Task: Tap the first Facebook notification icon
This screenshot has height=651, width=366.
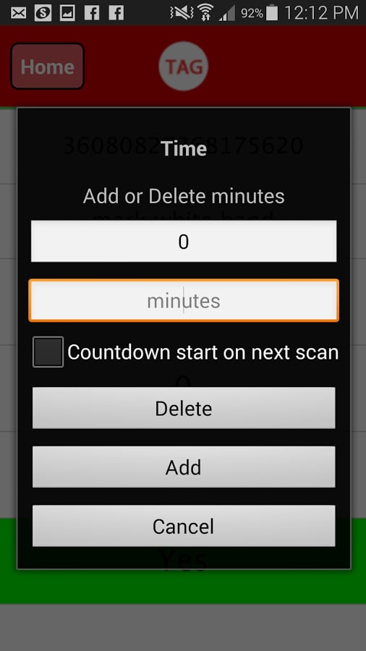Action: 92,13
